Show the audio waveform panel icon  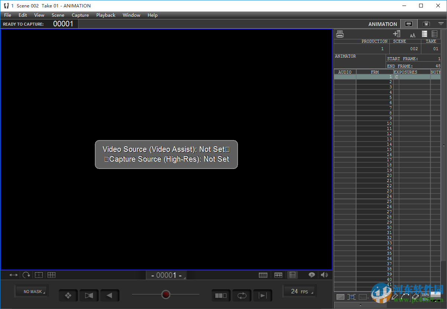(278, 275)
